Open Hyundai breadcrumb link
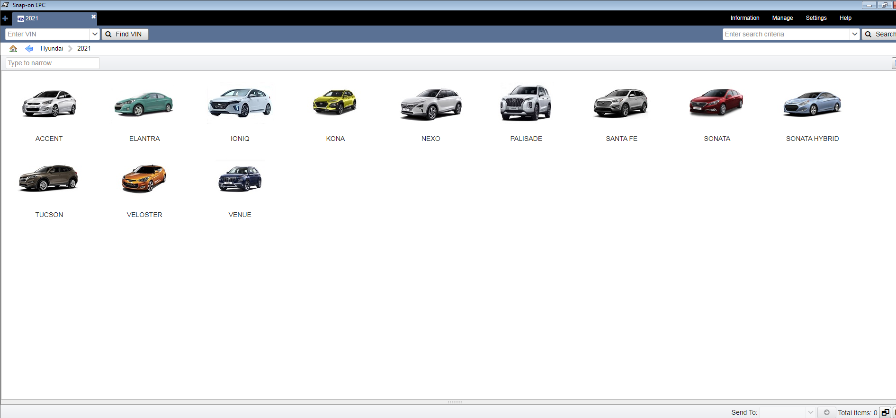The height and width of the screenshot is (418, 896). pos(52,48)
